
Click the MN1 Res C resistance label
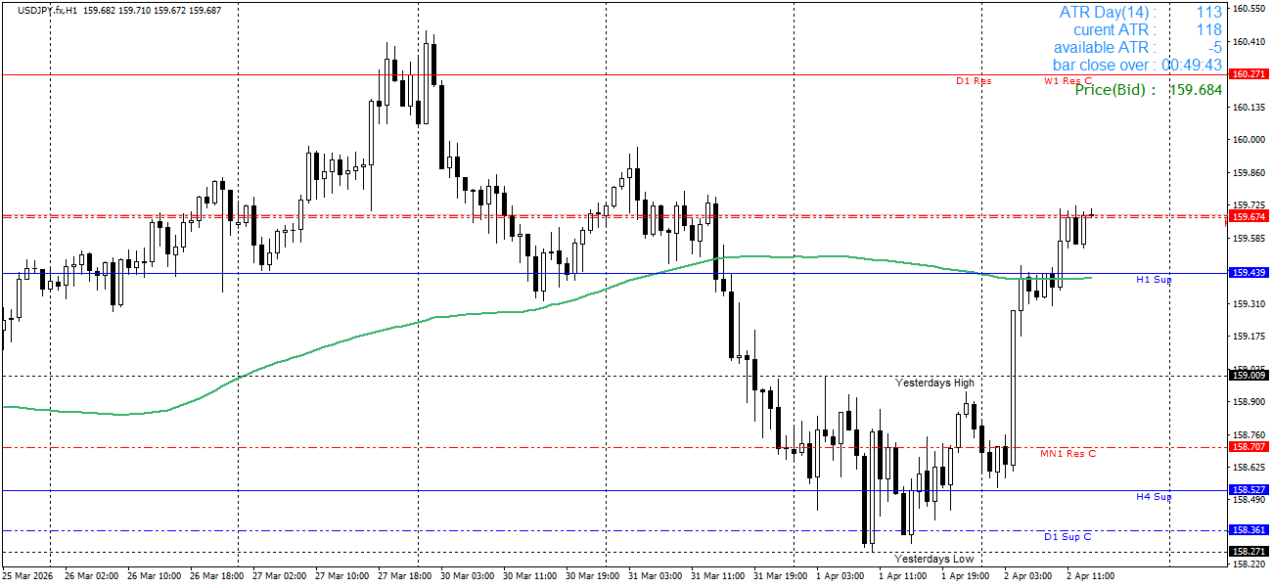(1068, 453)
